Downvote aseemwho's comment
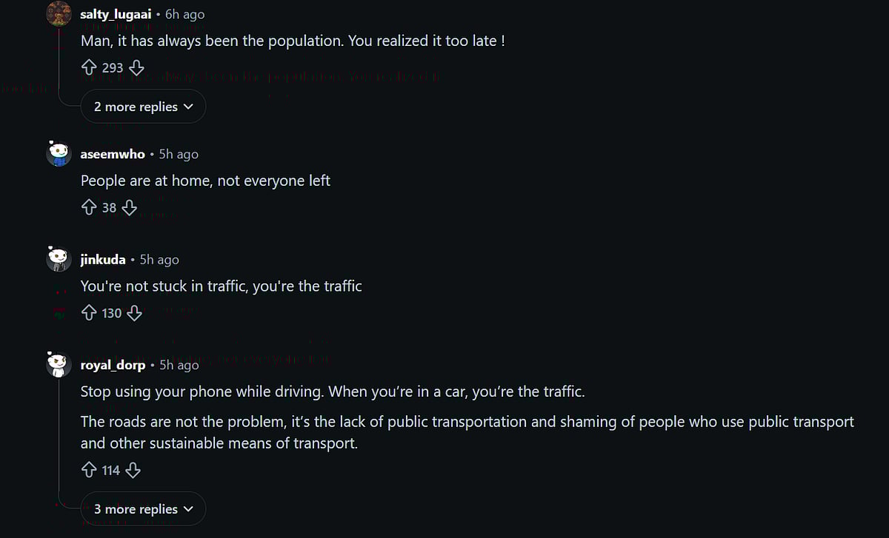 click(x=130, y=208)
